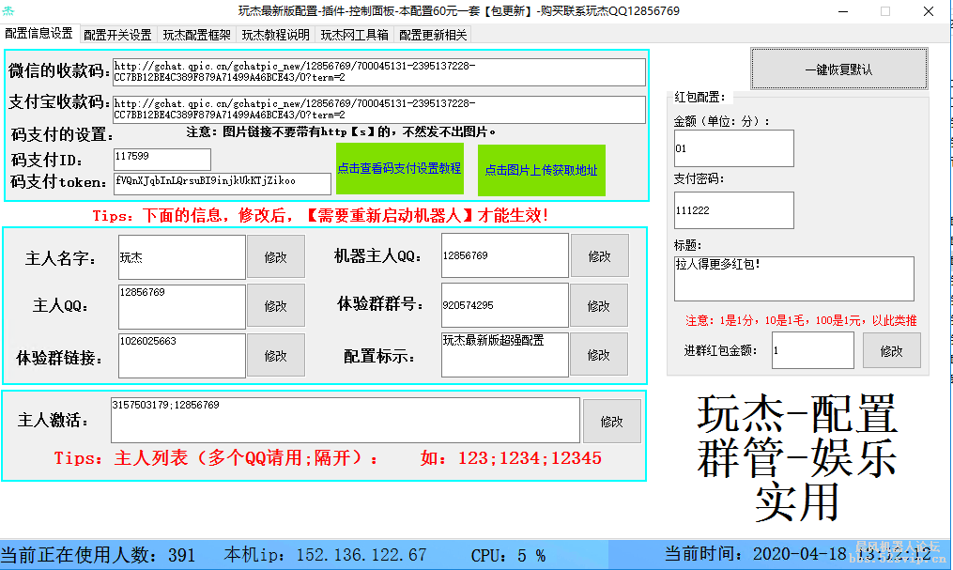Viewport: 953px width, 570px height.
Task: Click 修改 button next to 主人名字
Action: [x=276, y=256]
